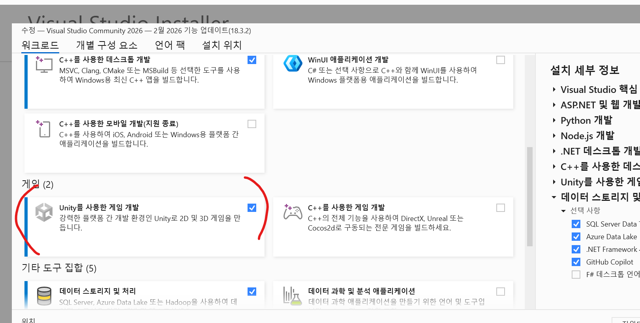Collapse the 선택 사항 section
Screen dimensions: 640x323
[x=563, y=211]
